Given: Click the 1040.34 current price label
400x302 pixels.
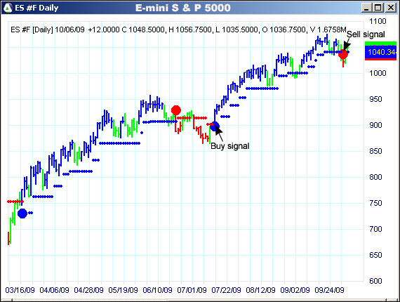Looking at the screenshot, I should tap(381, 52).
